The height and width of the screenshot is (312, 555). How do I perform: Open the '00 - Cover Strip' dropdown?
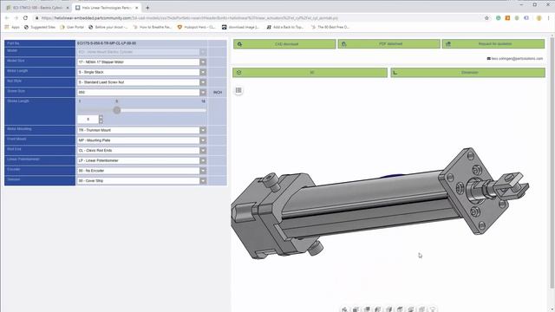[x=141, y=181]
